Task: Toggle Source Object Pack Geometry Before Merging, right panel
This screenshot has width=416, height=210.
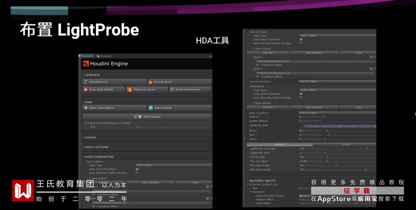Action: tap(301, 43)
